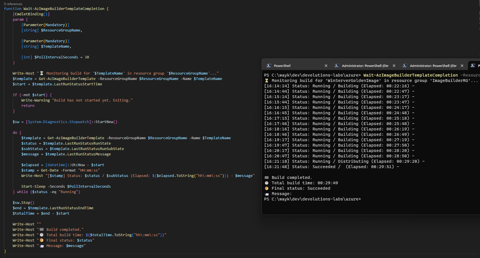Screen dimensions: 480x258
Task: Click the [CmdletBinding()] attribute line
Action: point(31,14)
